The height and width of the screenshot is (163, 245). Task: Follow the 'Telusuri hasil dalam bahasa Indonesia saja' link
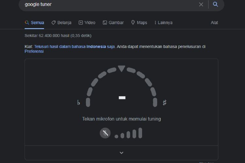coord(74,47)
